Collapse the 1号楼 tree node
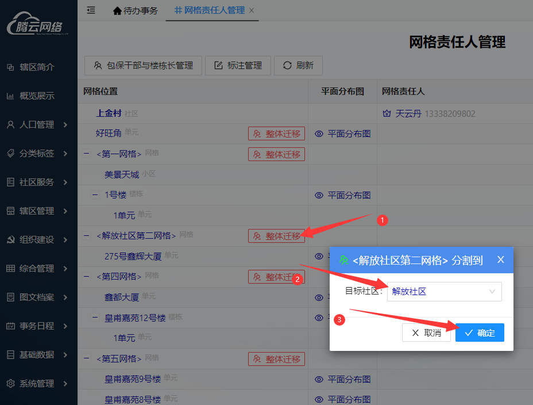The height and width of the screenshot is (405, 533). (x=95, y=194)
